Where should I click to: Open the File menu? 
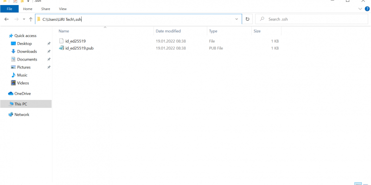coord(9,9)
